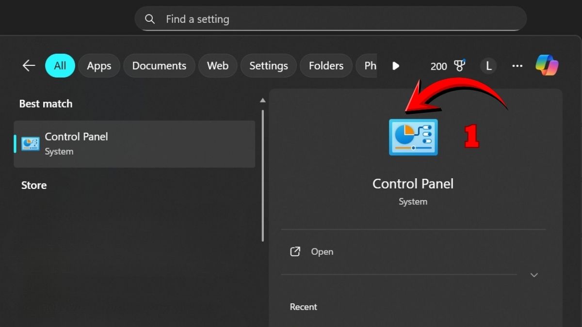Click the 200 rewards points count

438,66
